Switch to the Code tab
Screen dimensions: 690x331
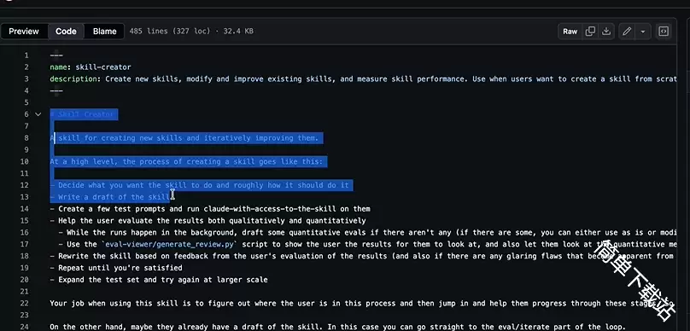coord(66,32)
